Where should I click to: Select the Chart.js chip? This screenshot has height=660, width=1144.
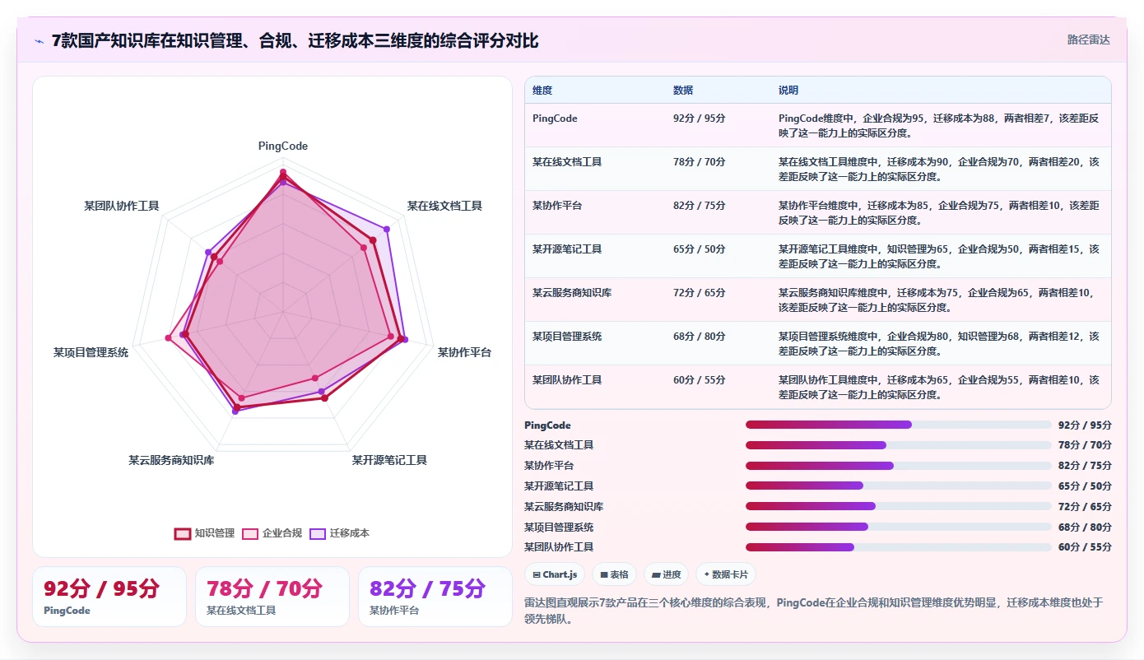[555, 574]
